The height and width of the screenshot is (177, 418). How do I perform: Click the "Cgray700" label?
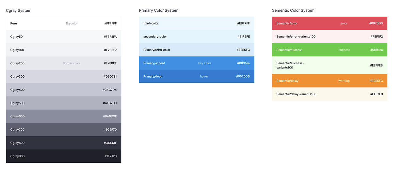17,130
